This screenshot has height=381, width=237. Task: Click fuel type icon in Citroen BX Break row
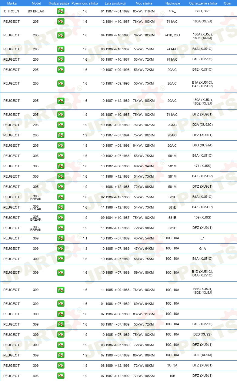pos(61,11)
